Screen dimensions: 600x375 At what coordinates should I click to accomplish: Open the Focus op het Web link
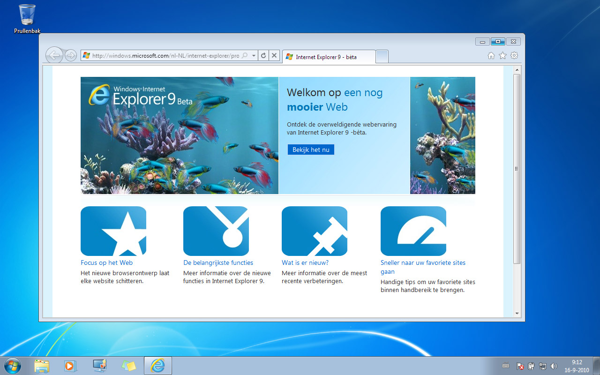(x=106, y=262)
